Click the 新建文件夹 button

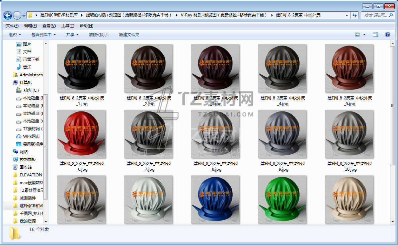[129, 35]
